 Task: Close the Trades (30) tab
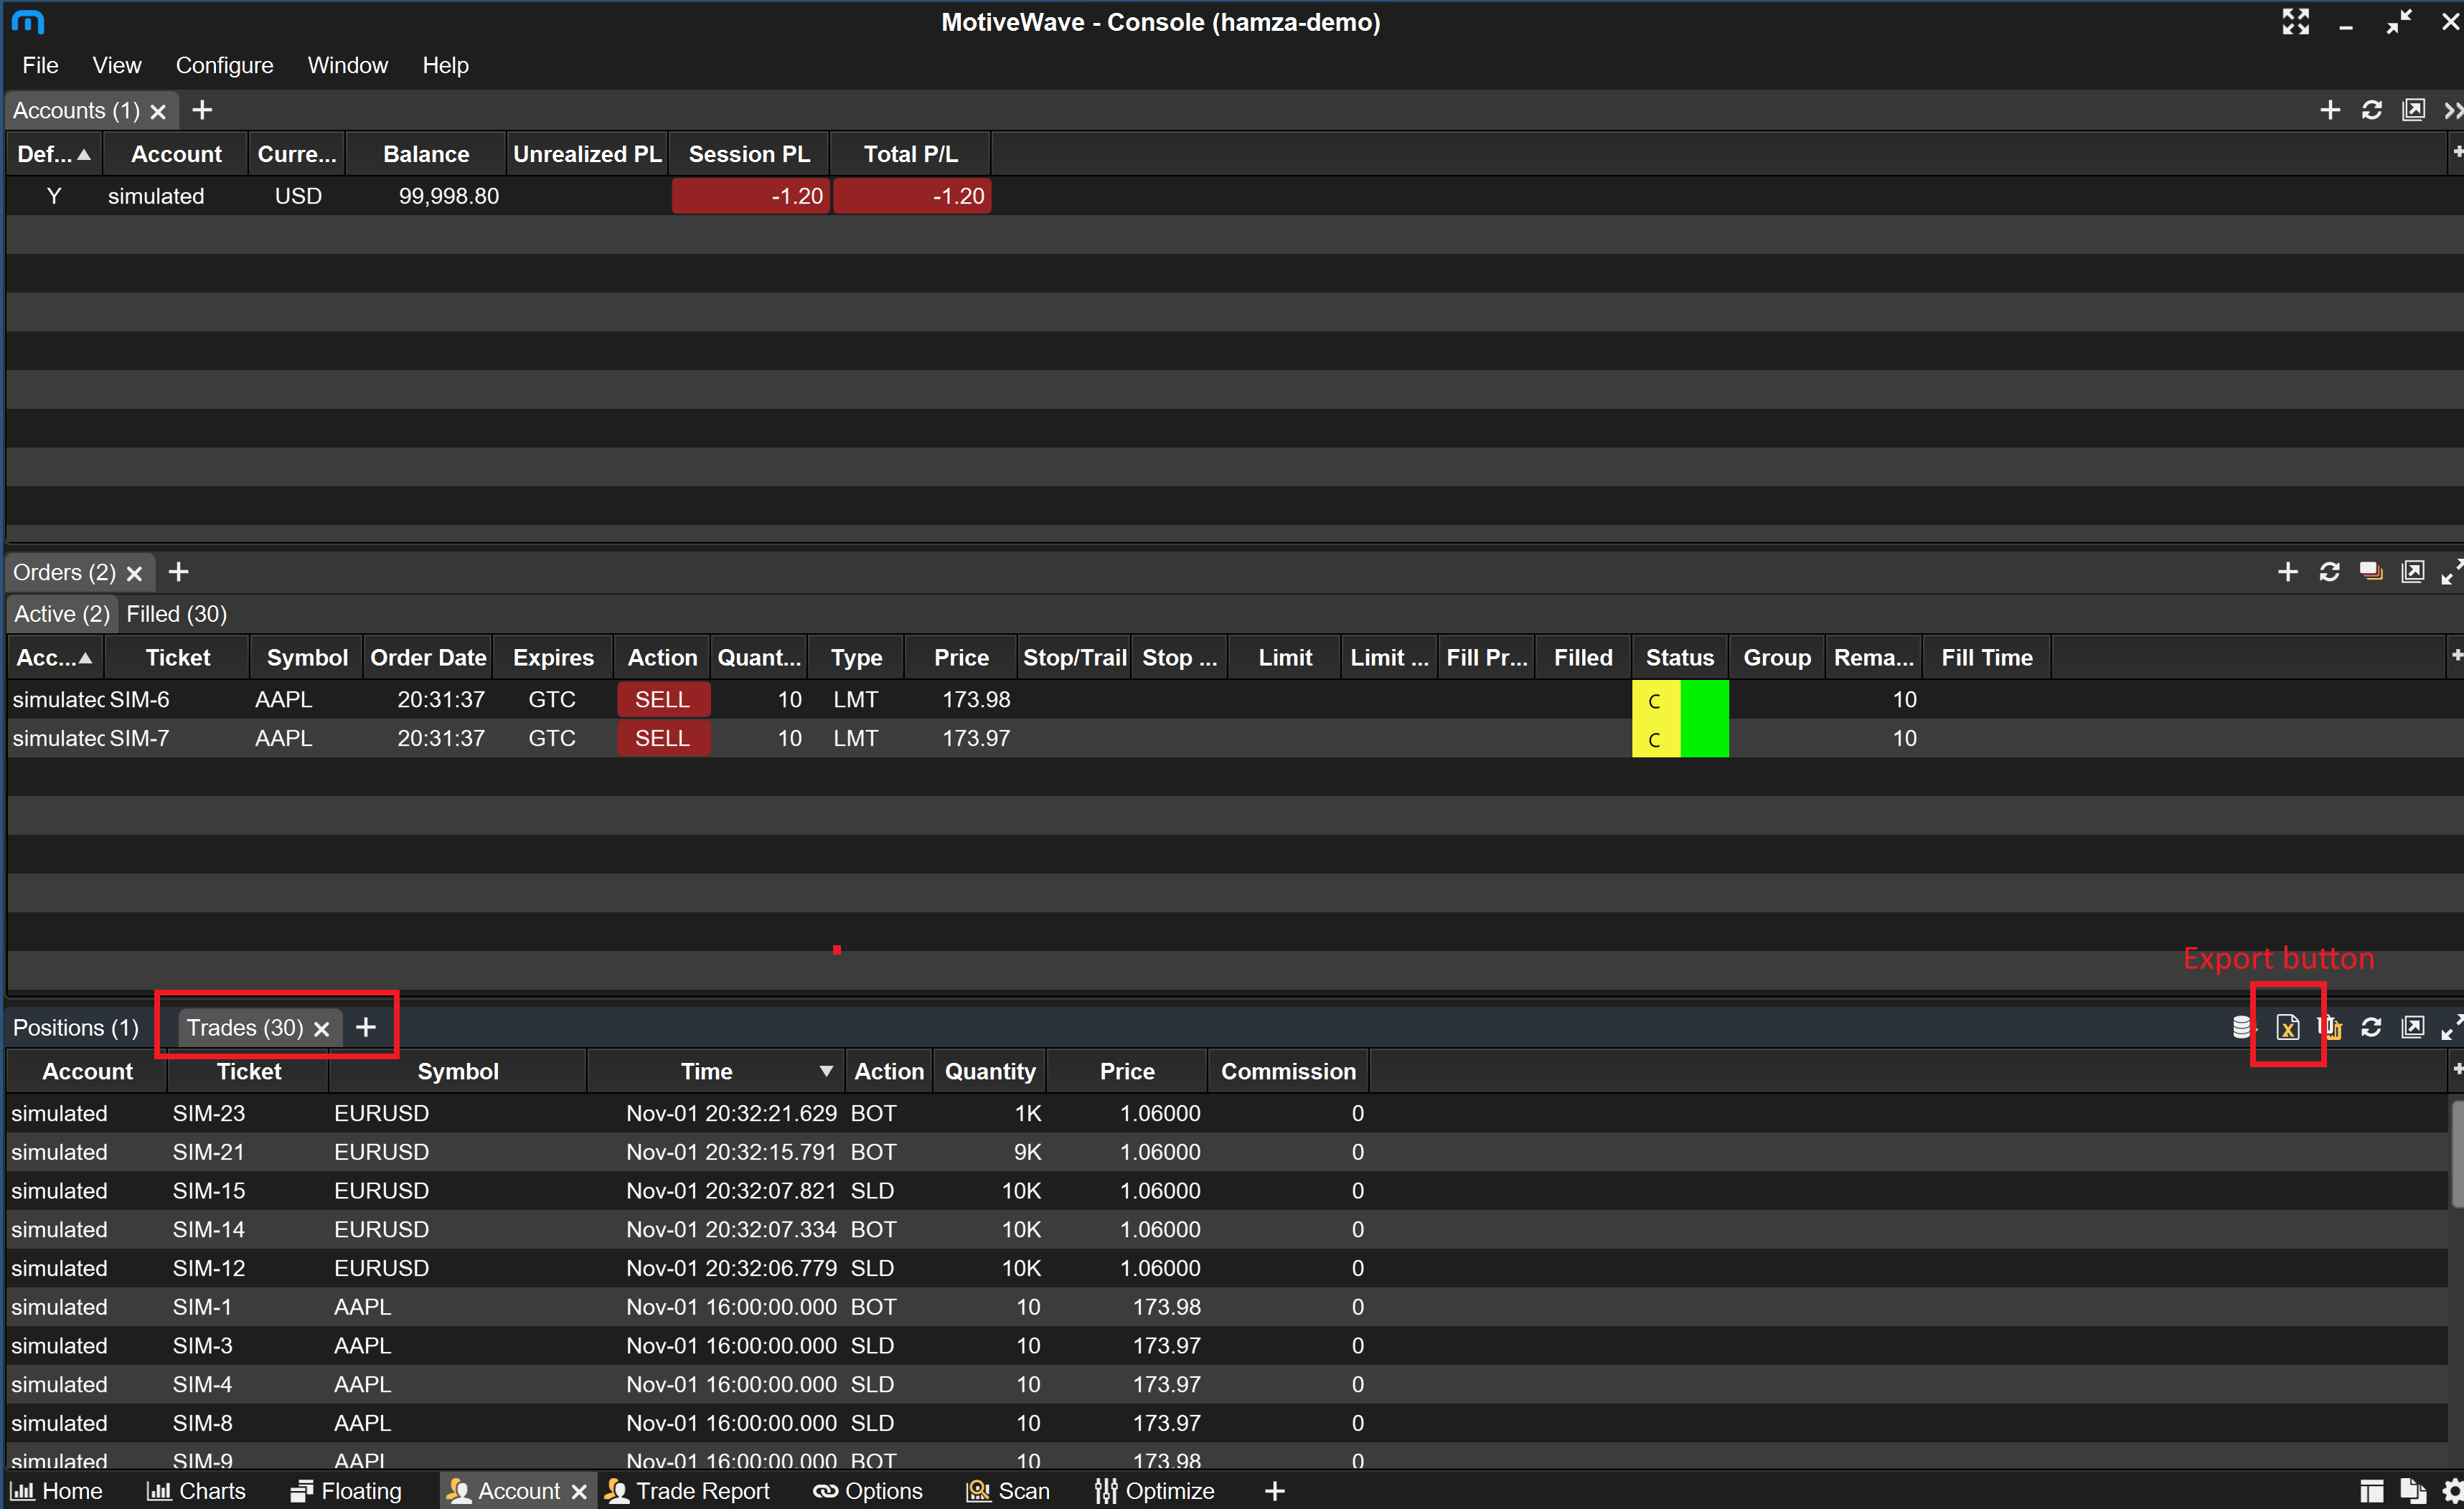[321, 1028]
